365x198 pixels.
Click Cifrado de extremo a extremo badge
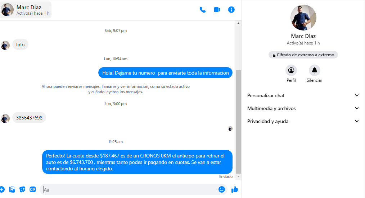click(303, 55)
